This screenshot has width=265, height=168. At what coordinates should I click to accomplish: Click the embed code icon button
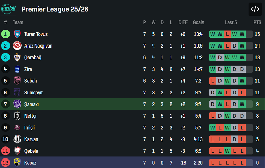pos(255,9)
